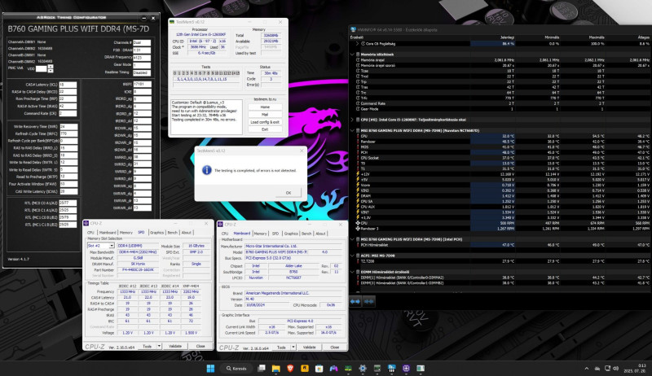The height and width of the screenshot is (376, 652).
Task: Click Mail button in TestMem5
Action: point(265,115)
